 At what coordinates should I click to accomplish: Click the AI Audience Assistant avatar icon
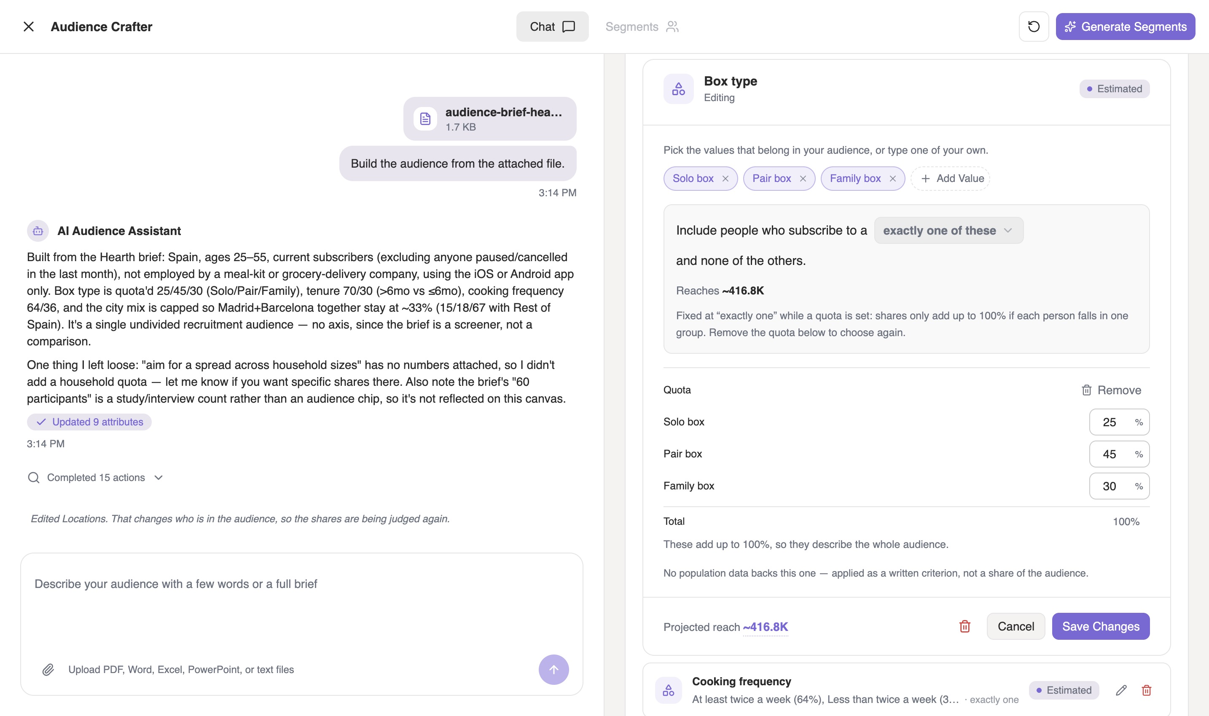[38, 231]
